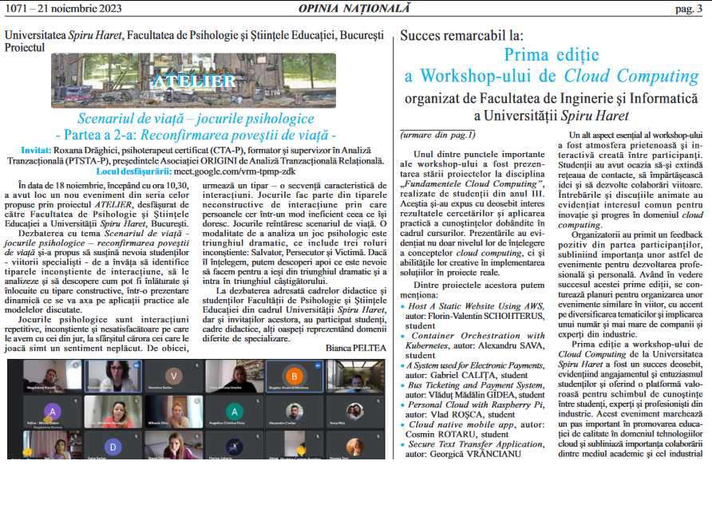Select the green A avatar of Angelica-Cristina Firca

coord(234,412)
